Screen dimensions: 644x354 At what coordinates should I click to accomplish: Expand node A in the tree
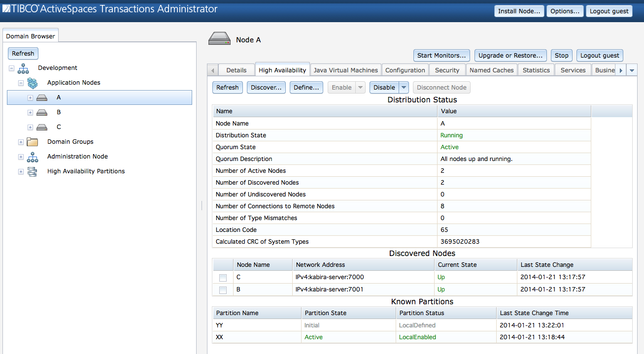[30, 97]
